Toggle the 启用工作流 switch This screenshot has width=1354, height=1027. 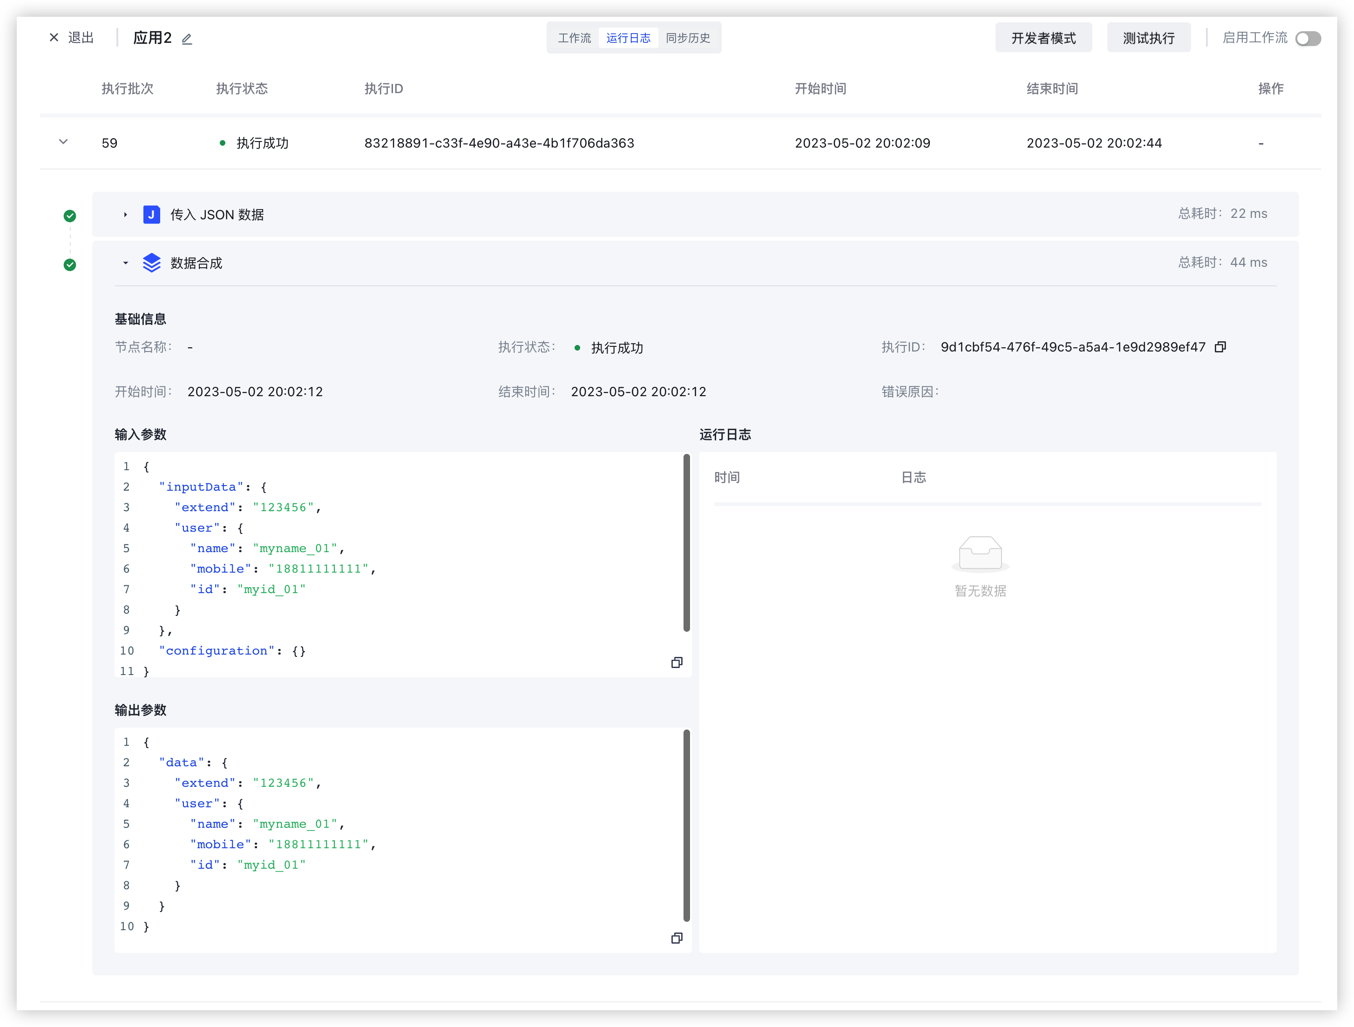pyautogui.click(x=1307, y=39)
